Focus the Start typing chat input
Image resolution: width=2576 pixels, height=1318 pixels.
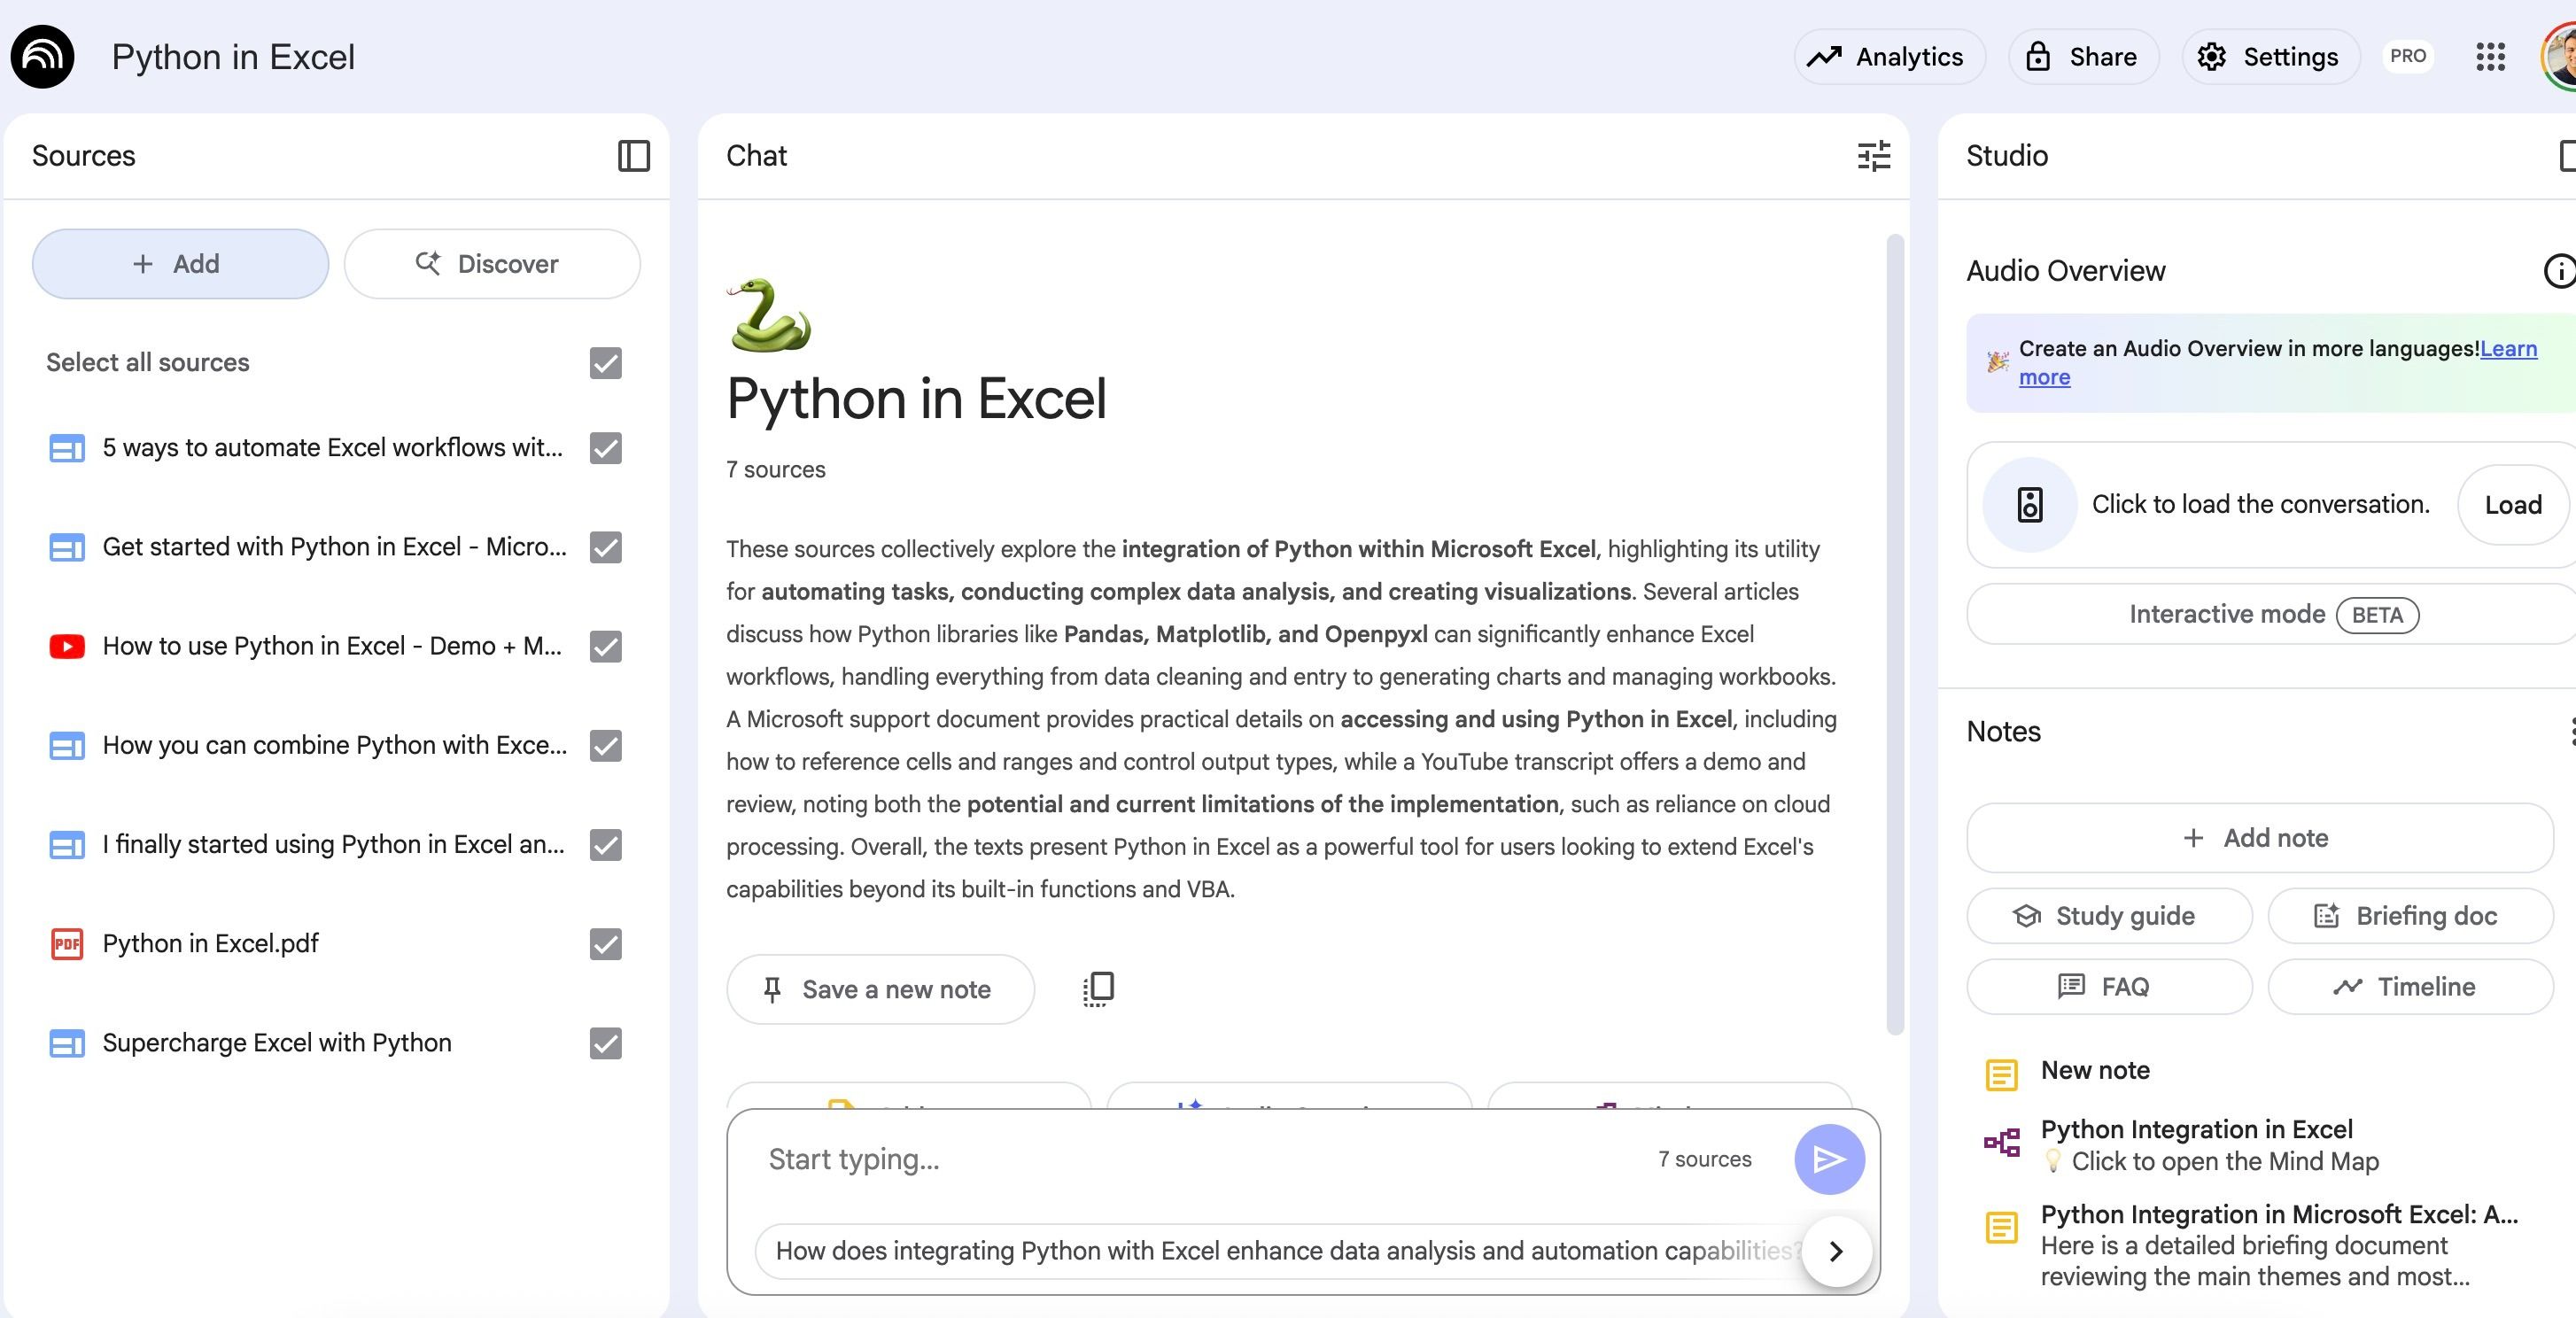[1200, 1159]
